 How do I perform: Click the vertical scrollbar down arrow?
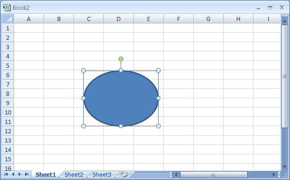[x=285, y=167]
